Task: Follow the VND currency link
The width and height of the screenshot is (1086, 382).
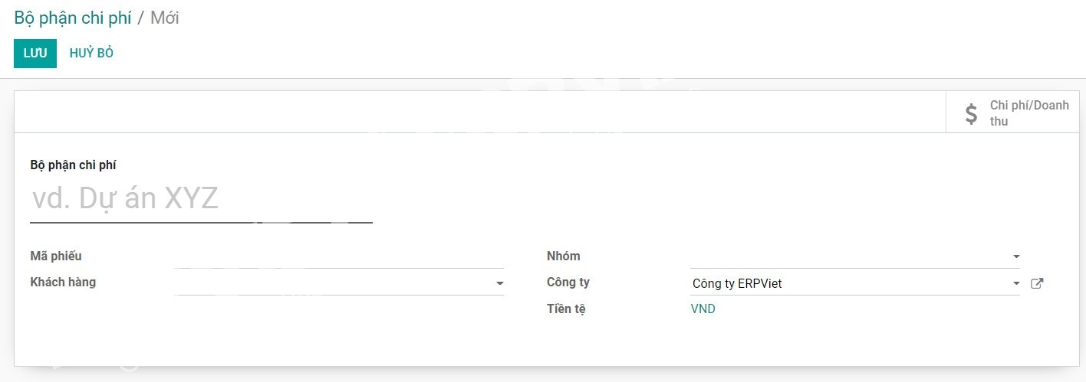Action: pyautogui.click(x=703, y=309)
